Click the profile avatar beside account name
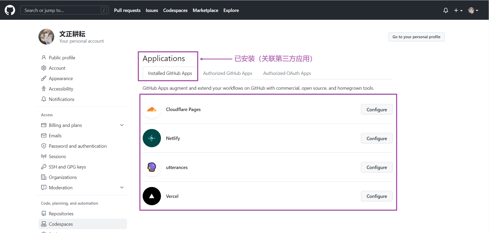This screenshot has width=489, height=233. click(x=46, y=37)
